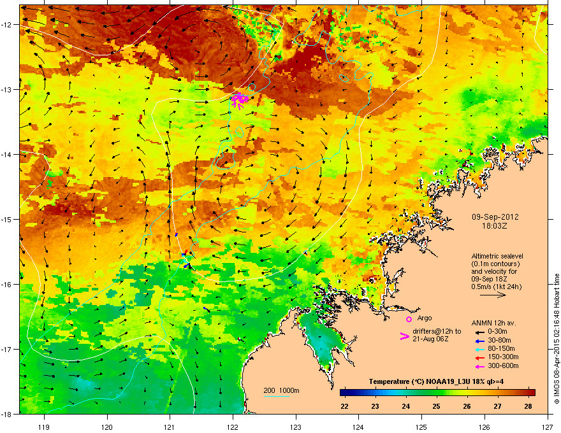Click the longitude axis label '123'

296,427
